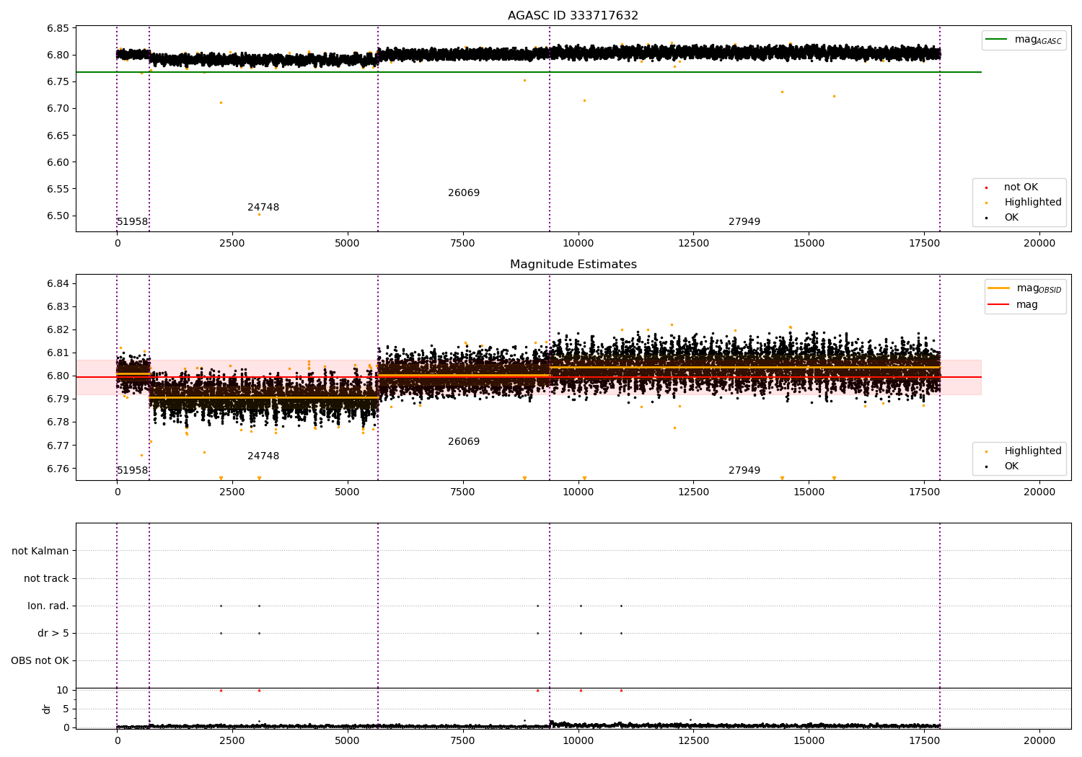Viewport: 1082px width, 757px height.
Task: Click obsid label 24748 in the top plot
Action: [263, 208]
